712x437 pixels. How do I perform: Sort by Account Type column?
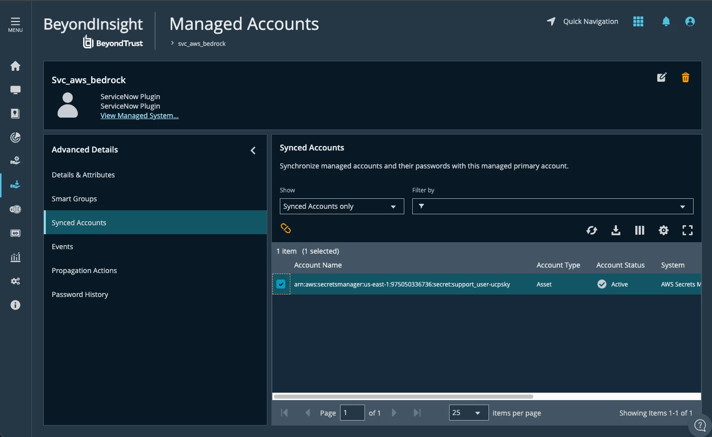point(558,265)
